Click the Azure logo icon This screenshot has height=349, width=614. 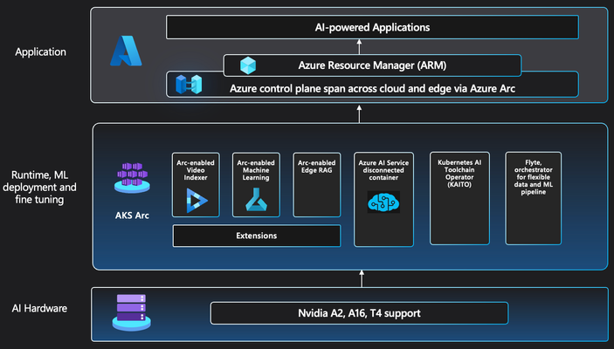pyautogui.click(x=126, y=51)
